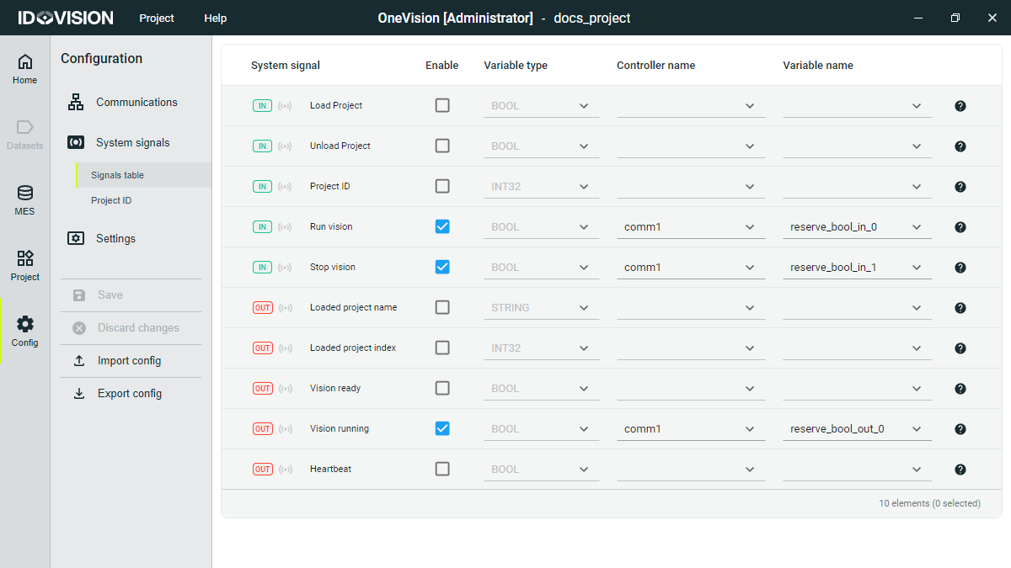Open the Project menu in title bar
This screenshot has width=1011, height=568.
pos(157,18)
